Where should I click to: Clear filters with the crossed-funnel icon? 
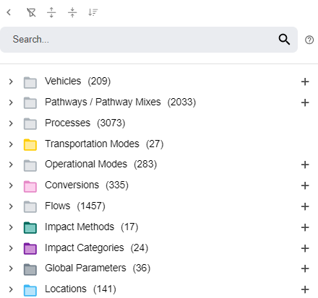click(x=31, y=12)
